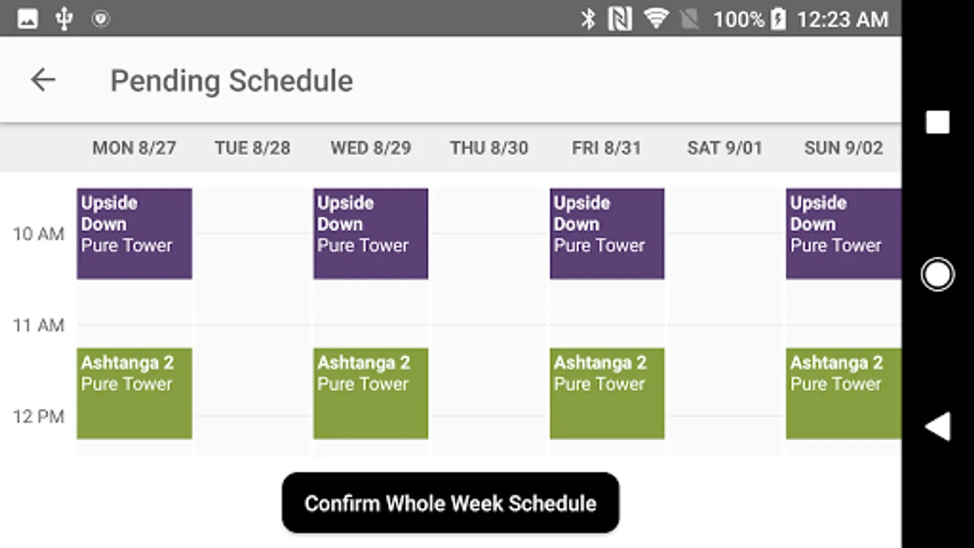Tap the back arrow in Pending Schedule
Screen dimensions: 974x548
(x=43, y=80)
